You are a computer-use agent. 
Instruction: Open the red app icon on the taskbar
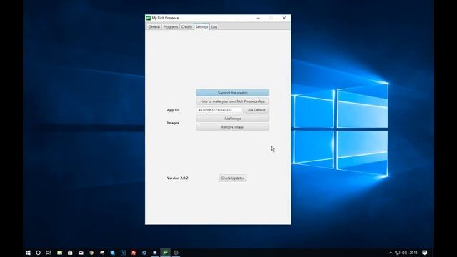click(134, 253)
